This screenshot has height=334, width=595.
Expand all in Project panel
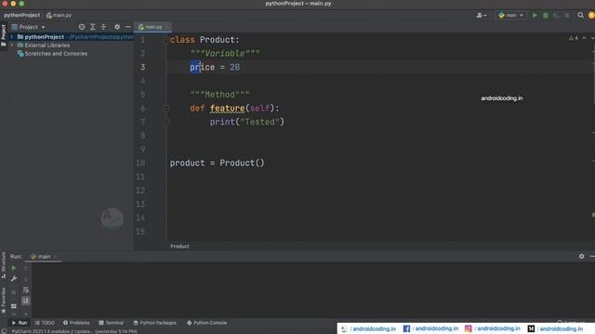tap(93, 27)
